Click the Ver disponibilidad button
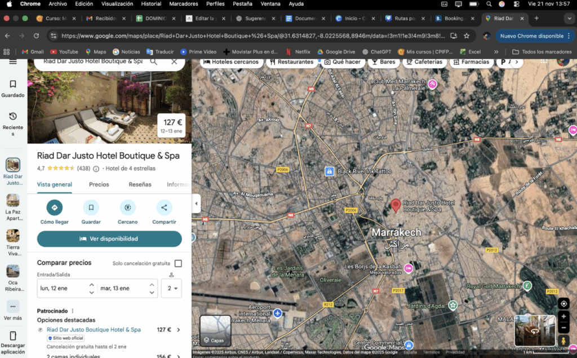This screenshot has width=577, height=358. 109,238
